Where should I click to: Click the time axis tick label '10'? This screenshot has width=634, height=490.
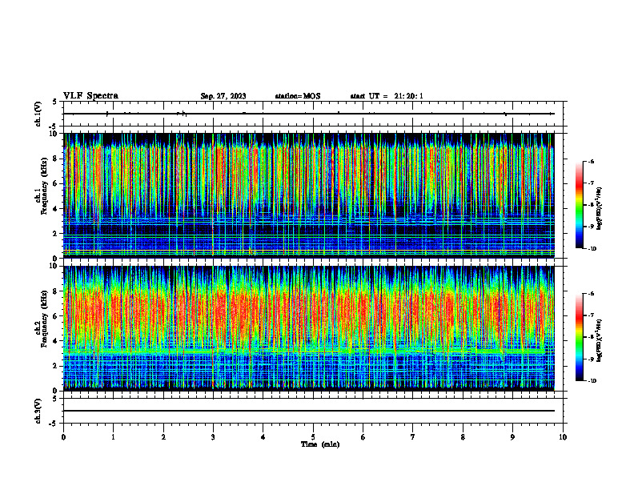coord(563,437)
